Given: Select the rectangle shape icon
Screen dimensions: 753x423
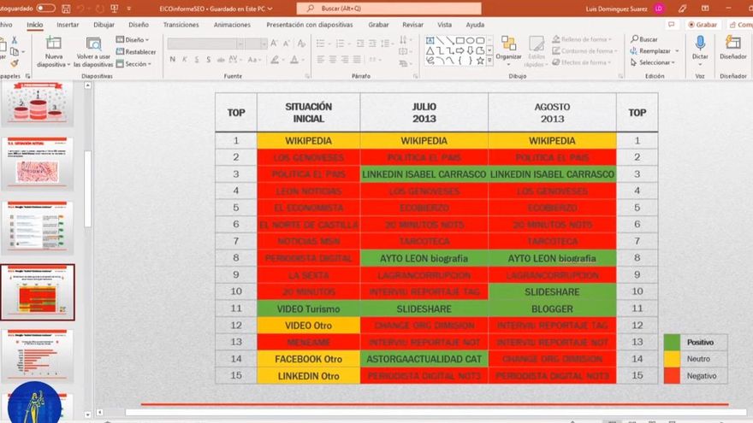Looking at the screenshot, I should coord(460,41).
